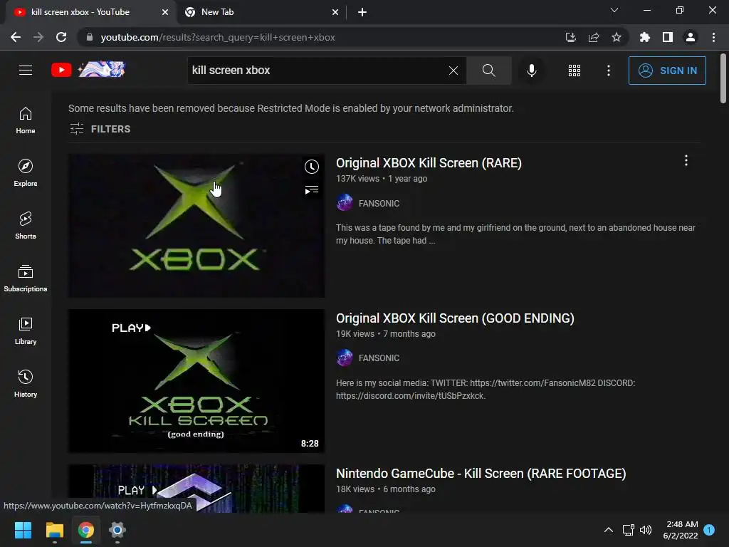Open the GOOD ENDING video thumbnail
The image size is (729, 547).
pyautogui.click(x=196, y=381)
